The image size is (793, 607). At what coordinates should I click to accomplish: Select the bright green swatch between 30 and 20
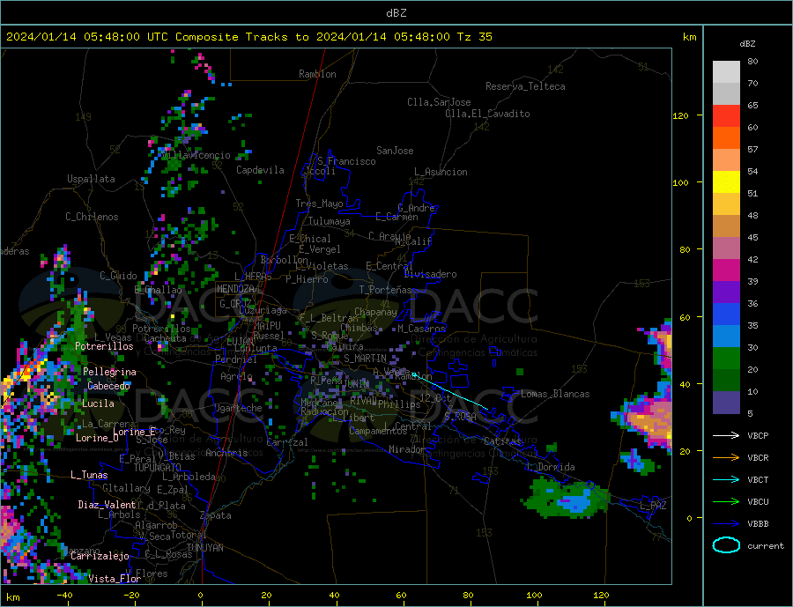pyautogui.click(x=726, y=359)
